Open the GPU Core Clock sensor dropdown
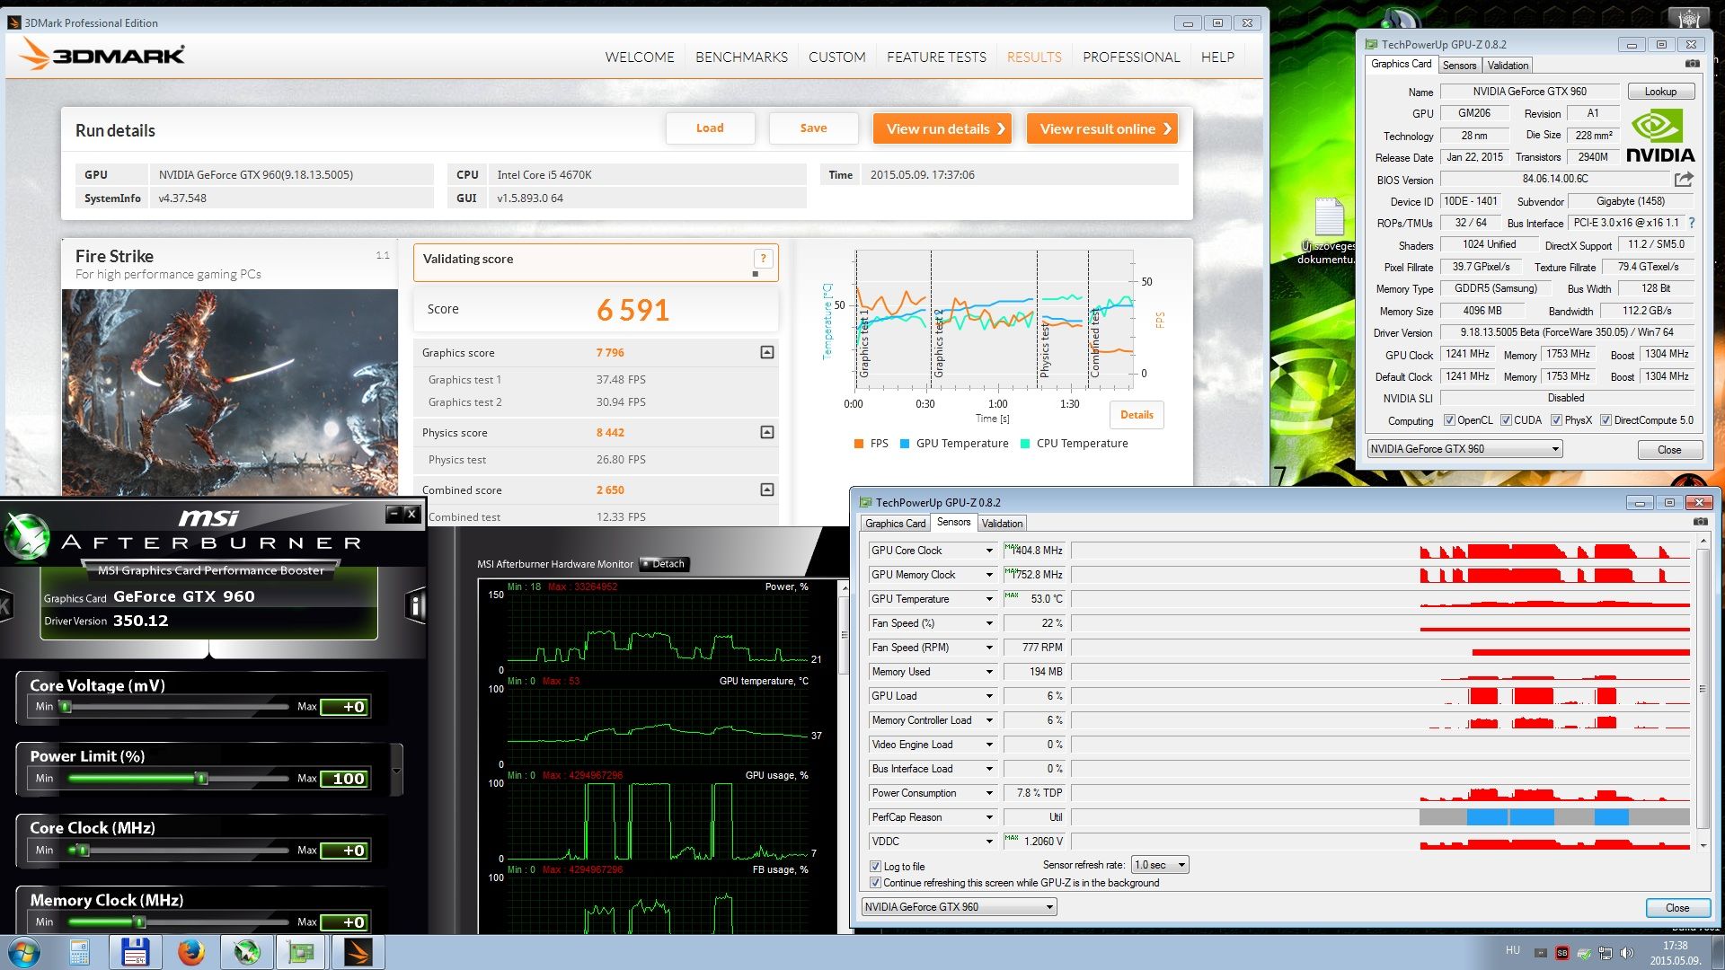The height and width of the screenshot is (970, 1725). (989, 551)
